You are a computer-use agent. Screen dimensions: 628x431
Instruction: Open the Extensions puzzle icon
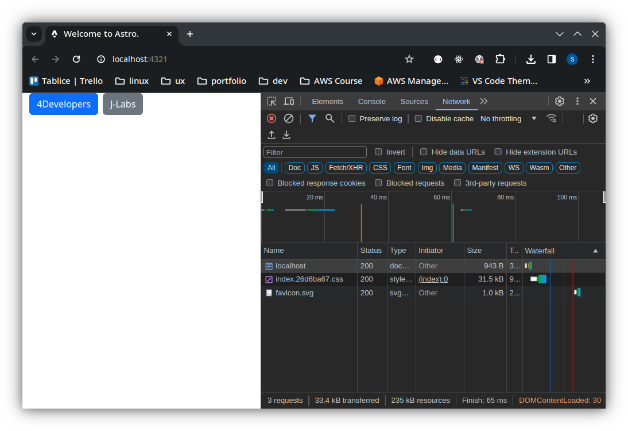[500, 59]
